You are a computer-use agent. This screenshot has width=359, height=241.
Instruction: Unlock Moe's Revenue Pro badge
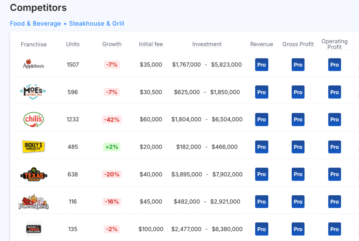coord(262,92)
